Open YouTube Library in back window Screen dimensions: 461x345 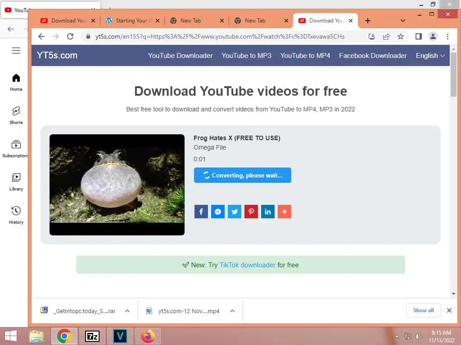coord(16,182)
